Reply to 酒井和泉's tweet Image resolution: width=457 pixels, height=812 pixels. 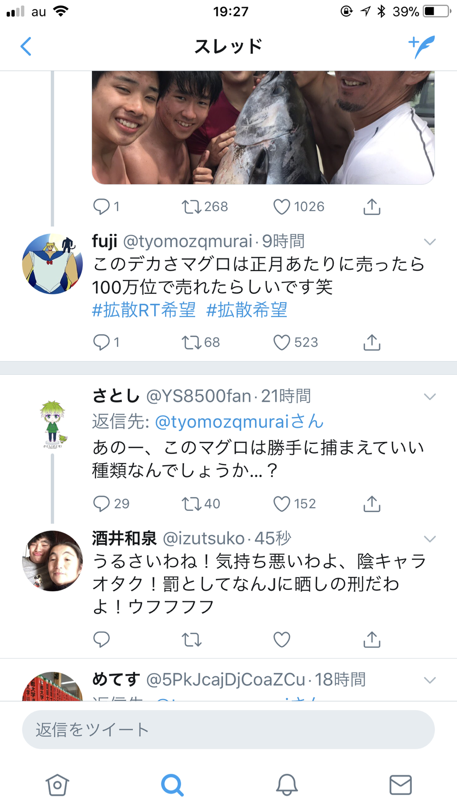tap(101, 639)
